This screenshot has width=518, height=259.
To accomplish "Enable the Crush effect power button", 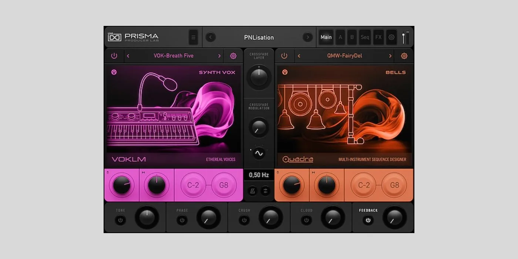I will [x=244, y=220].
